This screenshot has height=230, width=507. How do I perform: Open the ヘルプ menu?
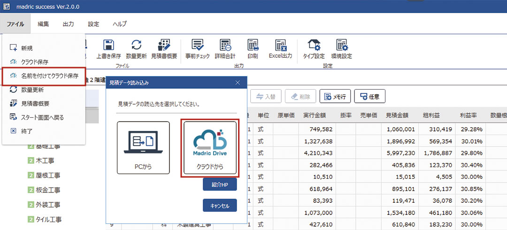pyautogui.click(x=120, y=24)
